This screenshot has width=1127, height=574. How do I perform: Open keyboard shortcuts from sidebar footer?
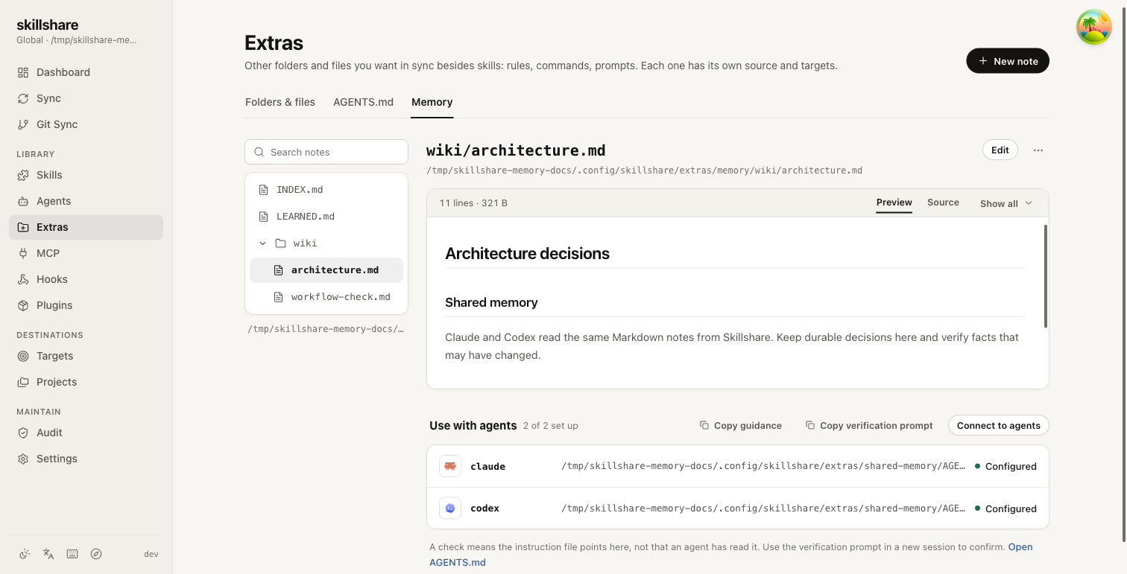[x=72, y=554]
